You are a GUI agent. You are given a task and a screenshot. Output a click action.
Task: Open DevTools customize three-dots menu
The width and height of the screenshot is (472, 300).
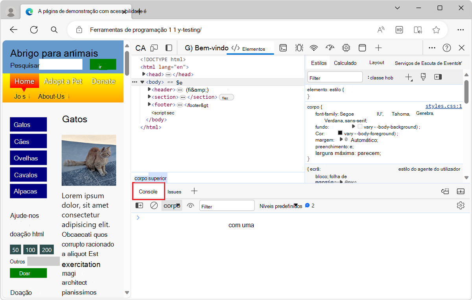432,48
